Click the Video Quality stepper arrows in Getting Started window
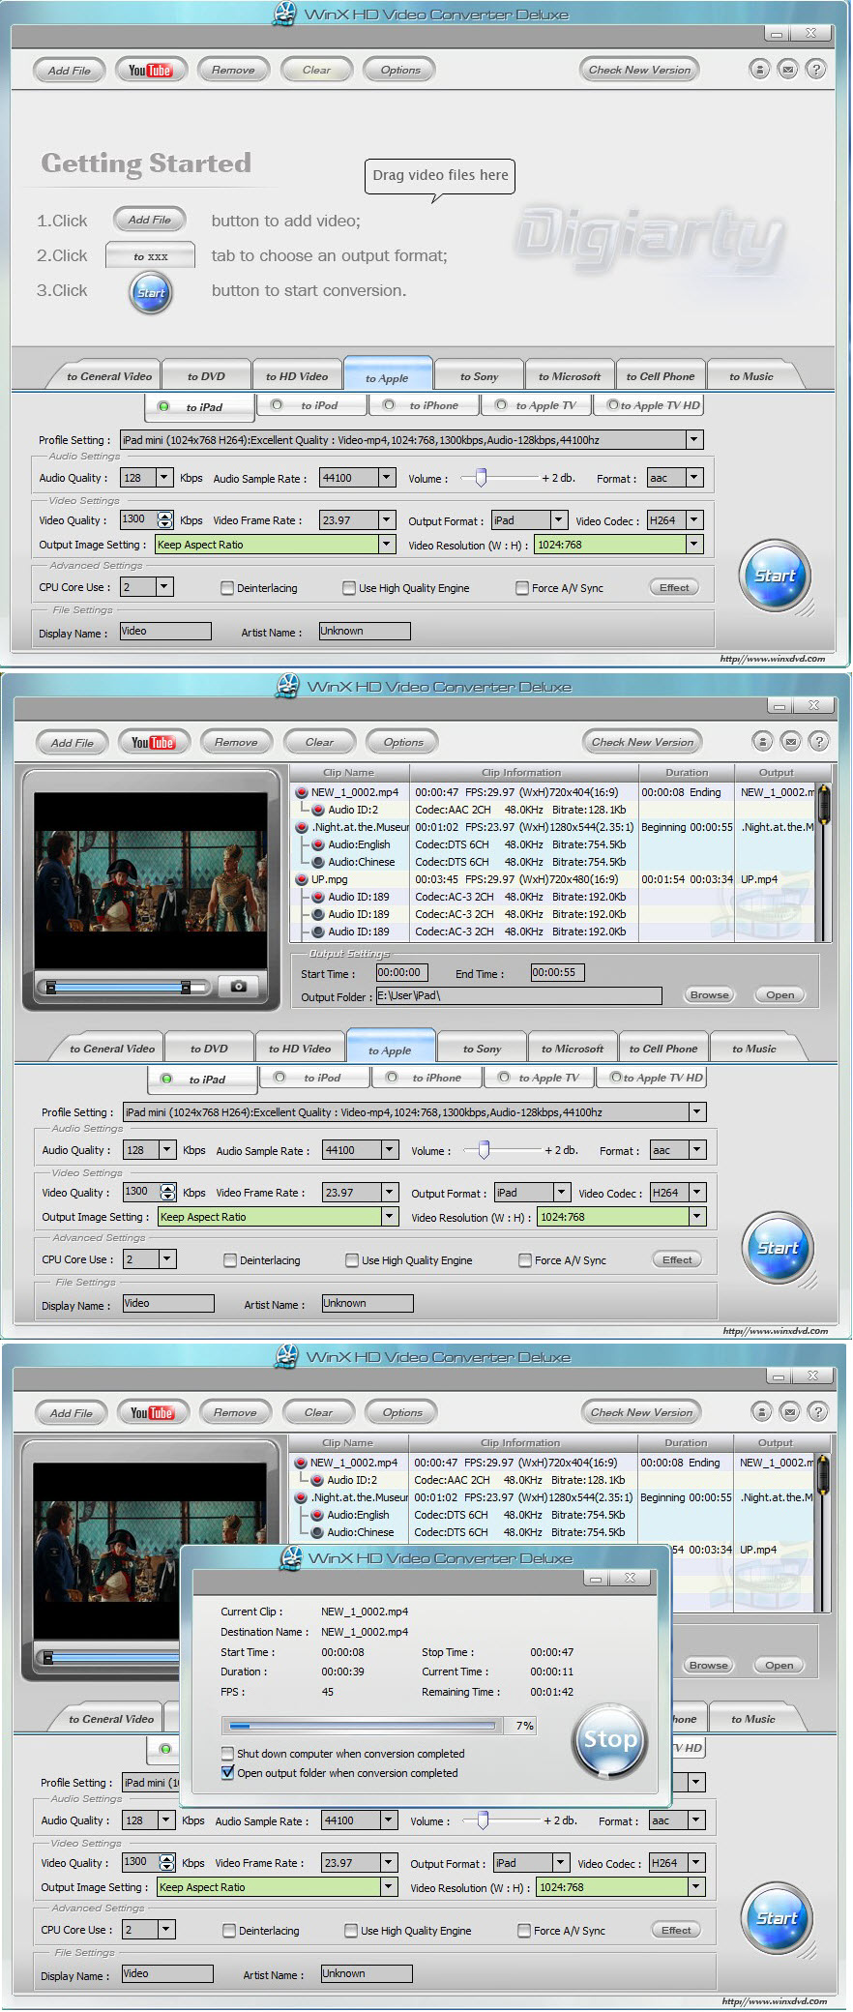This screenshot has width=853, height=2012. (165, 519)
